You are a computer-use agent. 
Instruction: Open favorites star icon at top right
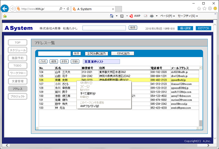click(x=204, y=9)
